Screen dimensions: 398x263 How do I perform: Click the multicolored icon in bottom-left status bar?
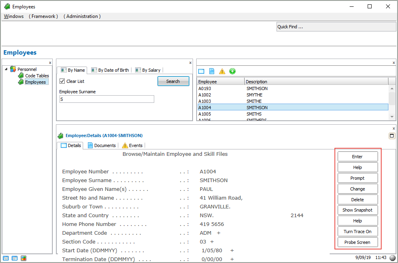(24, 258)
